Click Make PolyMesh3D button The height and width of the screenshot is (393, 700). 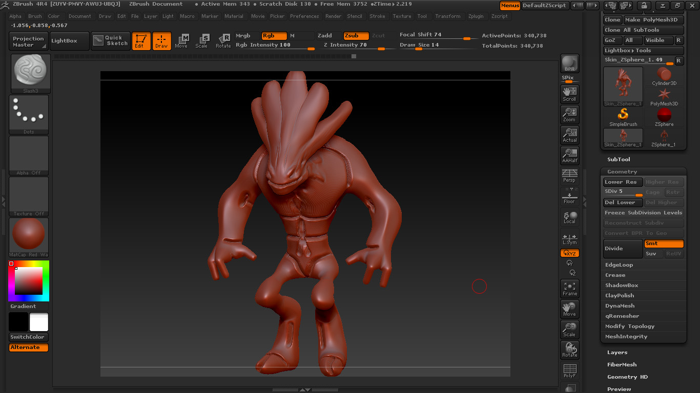click(x=654, y=20)
